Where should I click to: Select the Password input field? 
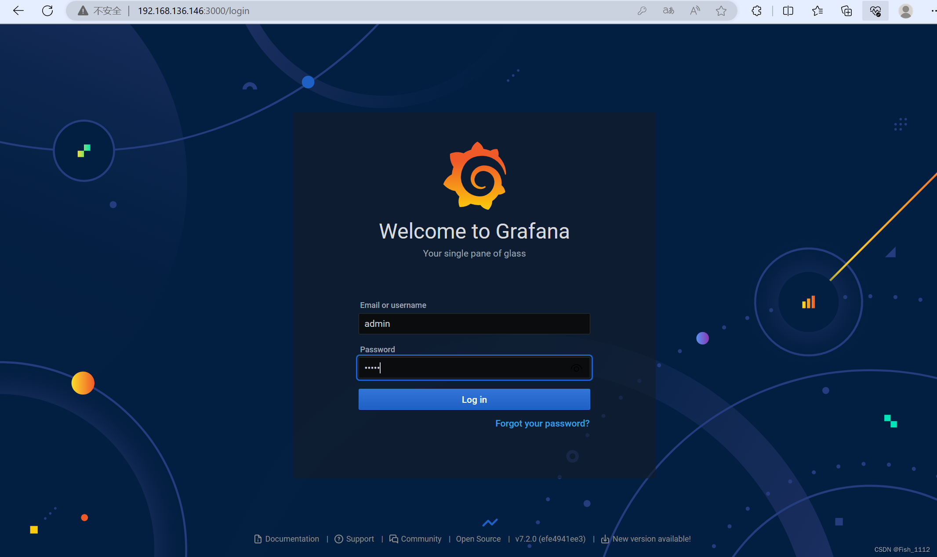[x=474, y=367]
